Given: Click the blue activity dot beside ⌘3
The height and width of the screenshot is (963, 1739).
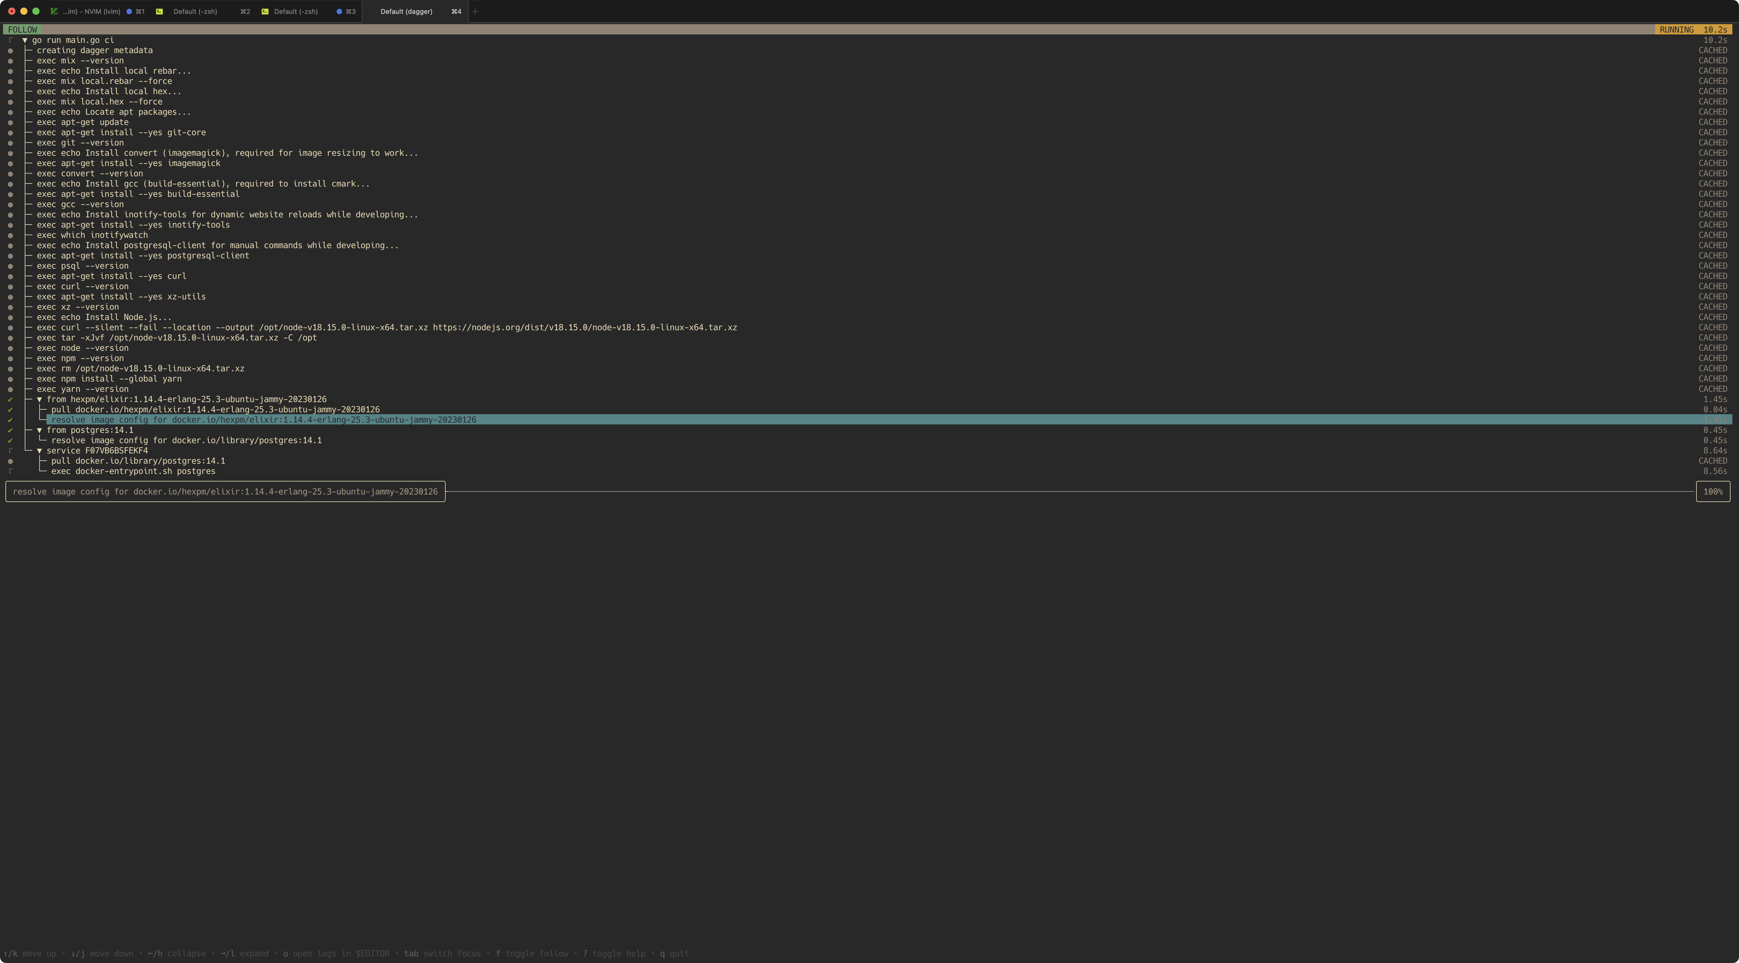Looking at the screenshot, I should (339, 11).
